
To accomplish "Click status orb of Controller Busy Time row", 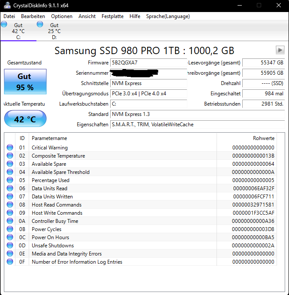I will tap(10, 221).
